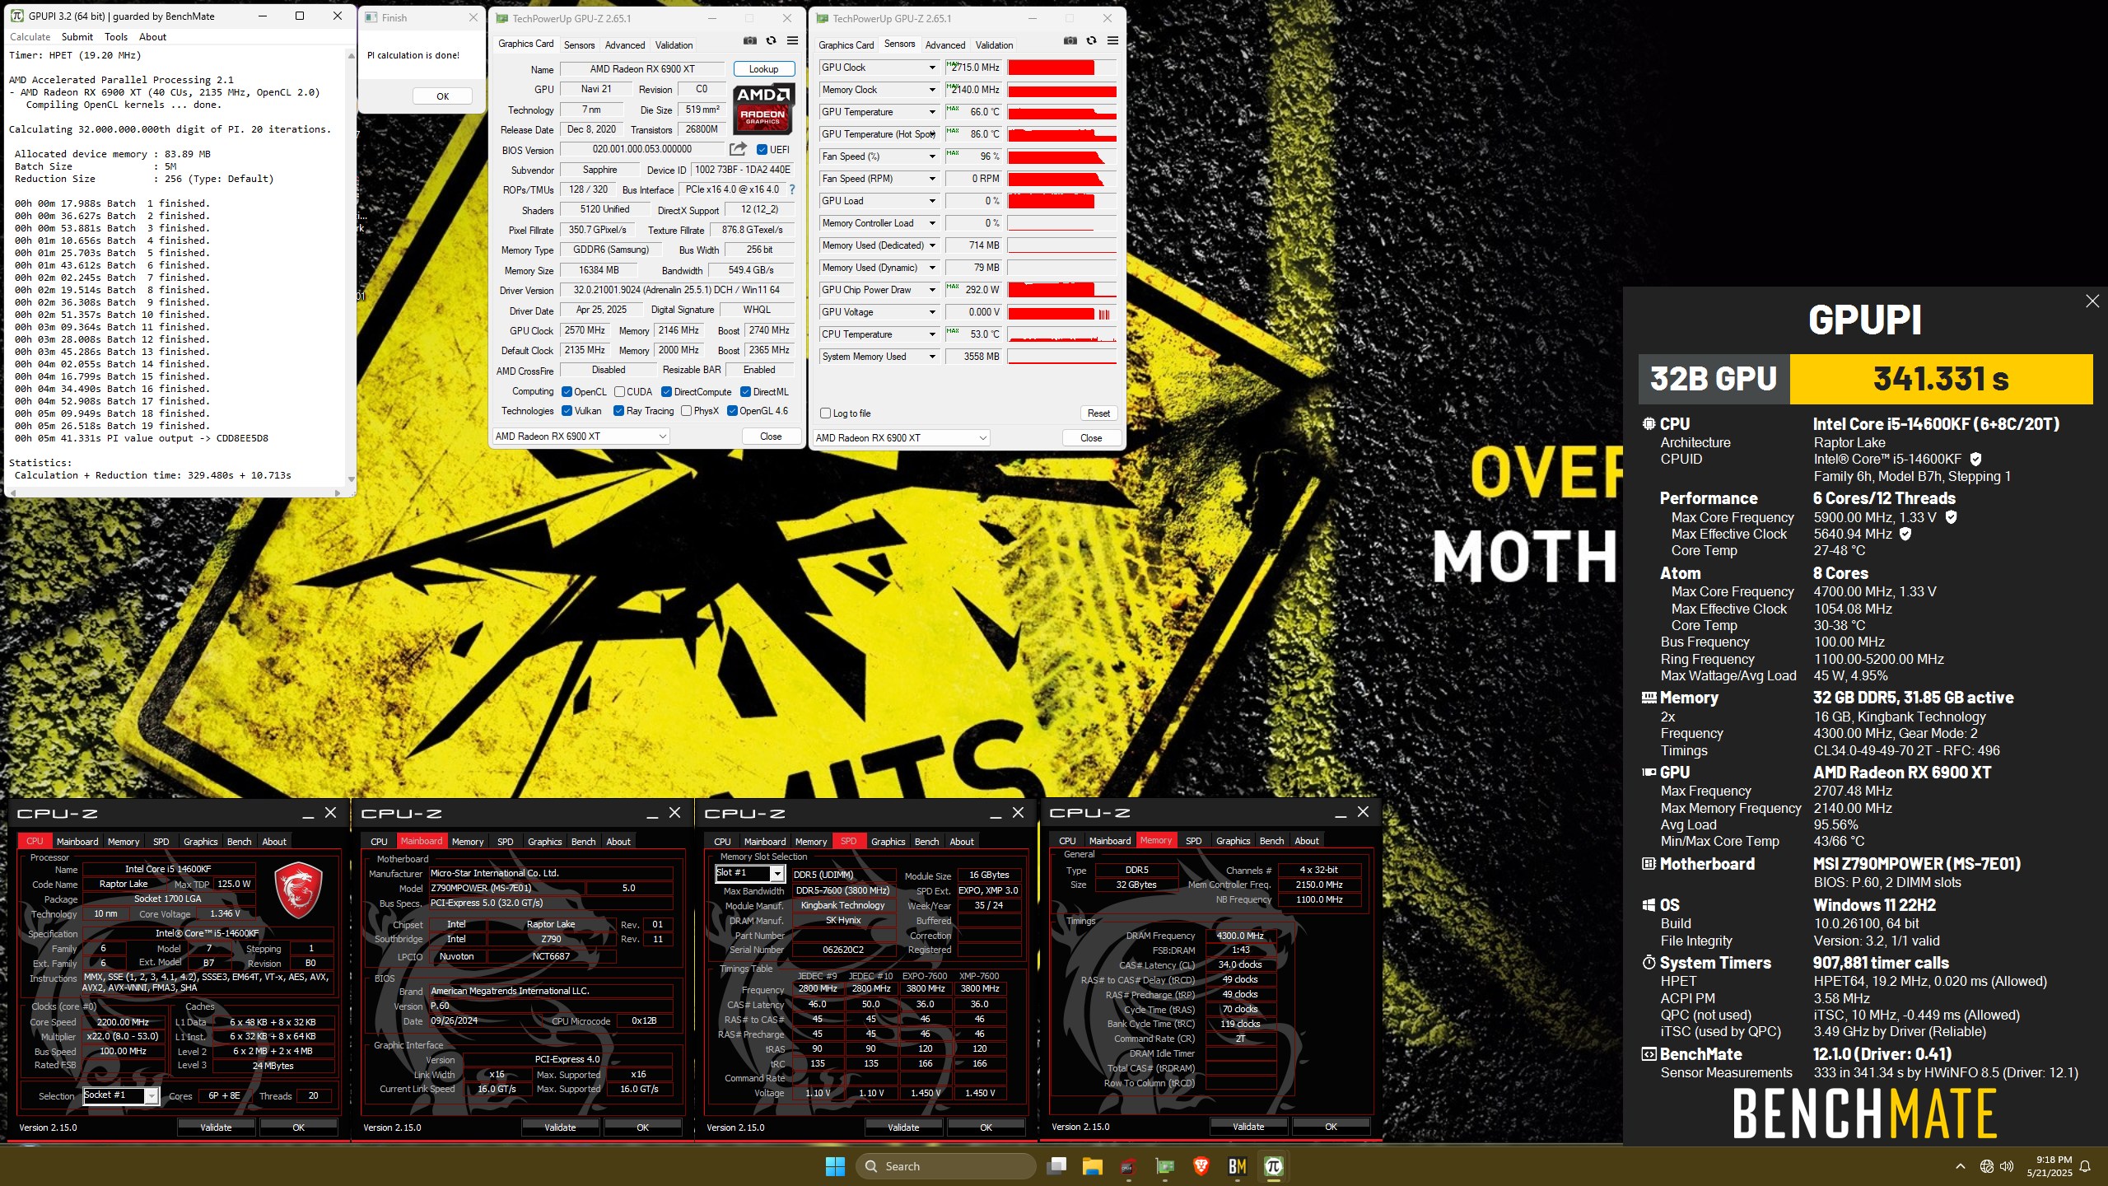The width and height of the screenshot is (2108, 1186).
Task: Open the GPU Chip Power Draw dropdown
Action: (932, 290)
